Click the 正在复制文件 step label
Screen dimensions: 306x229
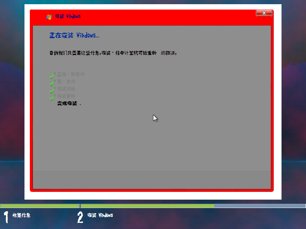point(71,74)
